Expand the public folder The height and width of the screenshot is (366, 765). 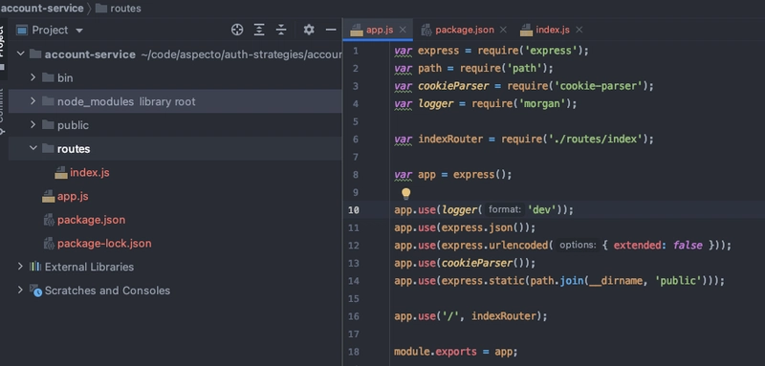[33, 125]
